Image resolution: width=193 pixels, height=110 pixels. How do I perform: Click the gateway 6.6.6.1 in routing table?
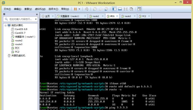click(x=69, y=105)
